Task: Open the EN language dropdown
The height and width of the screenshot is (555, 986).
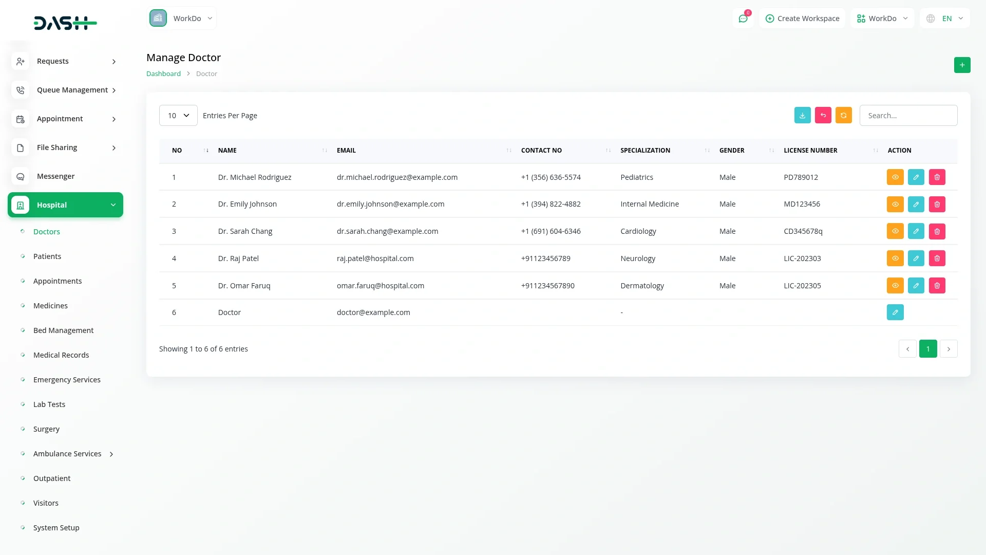Action: (945, 18)
